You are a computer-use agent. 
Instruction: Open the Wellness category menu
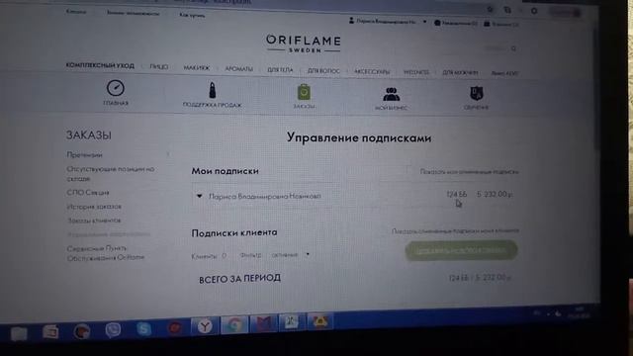tap(416, 72)
